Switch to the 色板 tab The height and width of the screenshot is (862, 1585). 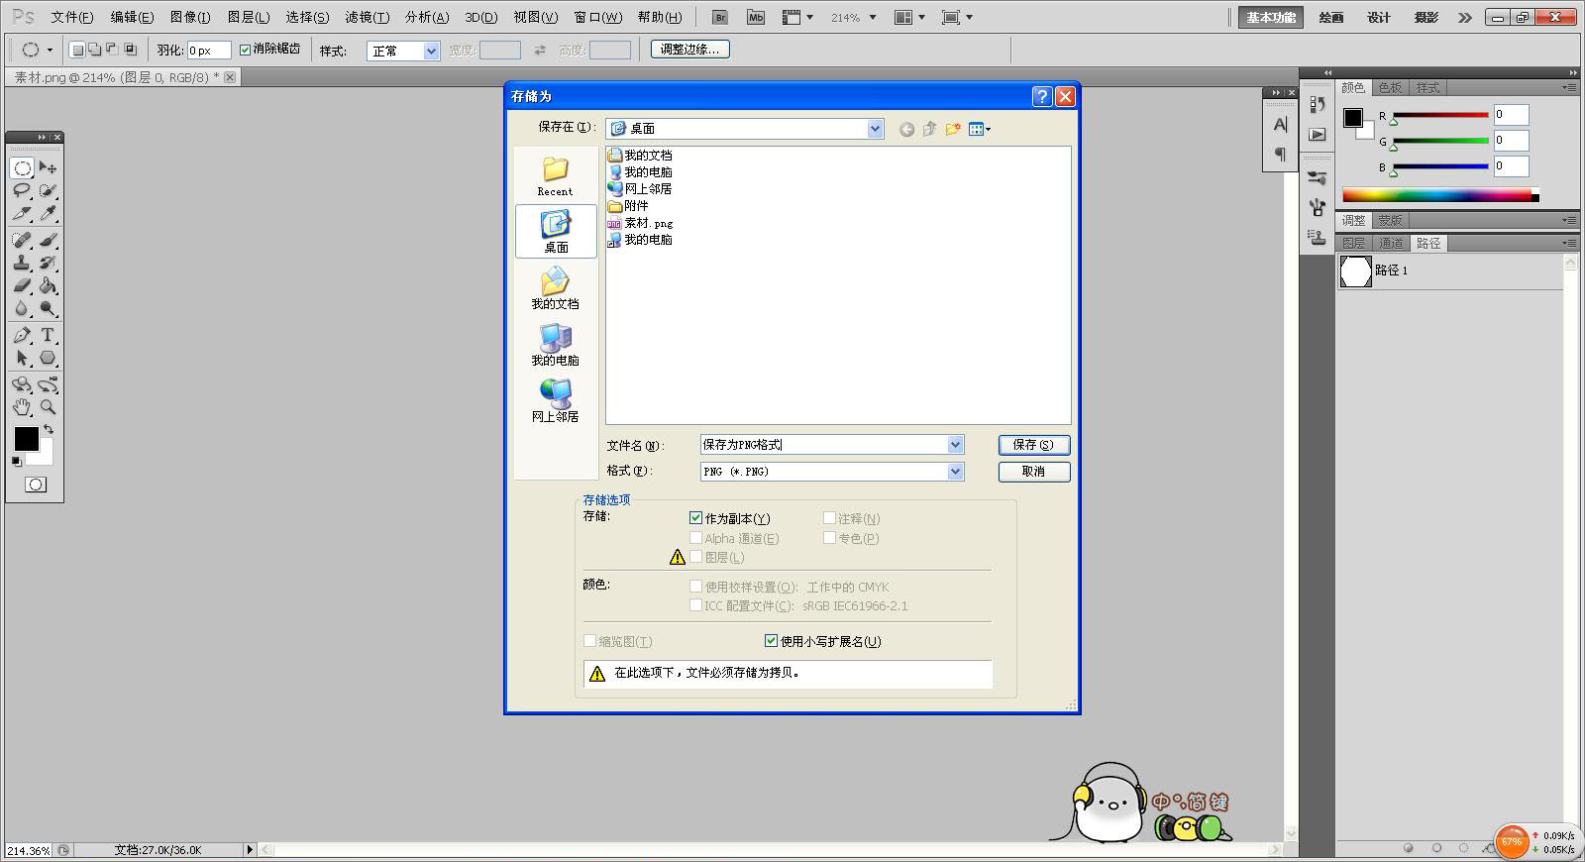[1391, 87]
